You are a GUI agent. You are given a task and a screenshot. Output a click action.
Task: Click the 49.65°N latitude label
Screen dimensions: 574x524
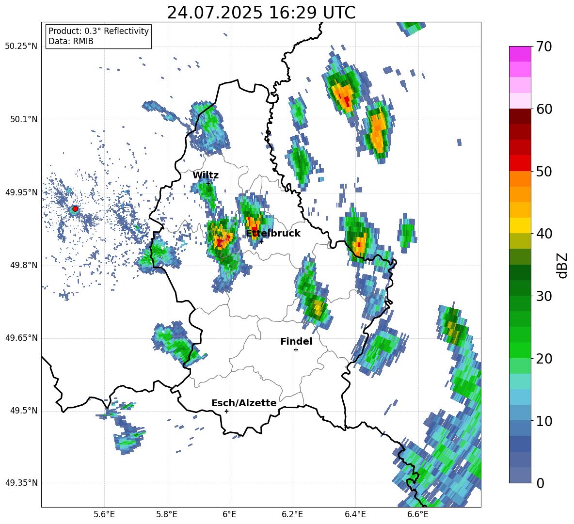[21, 338]
